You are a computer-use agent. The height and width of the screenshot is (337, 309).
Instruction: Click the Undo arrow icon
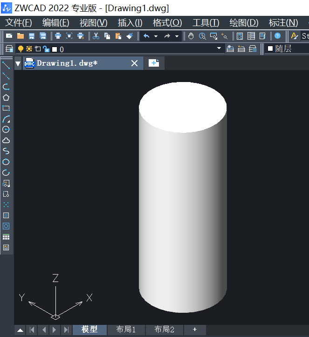coord(146,36)
